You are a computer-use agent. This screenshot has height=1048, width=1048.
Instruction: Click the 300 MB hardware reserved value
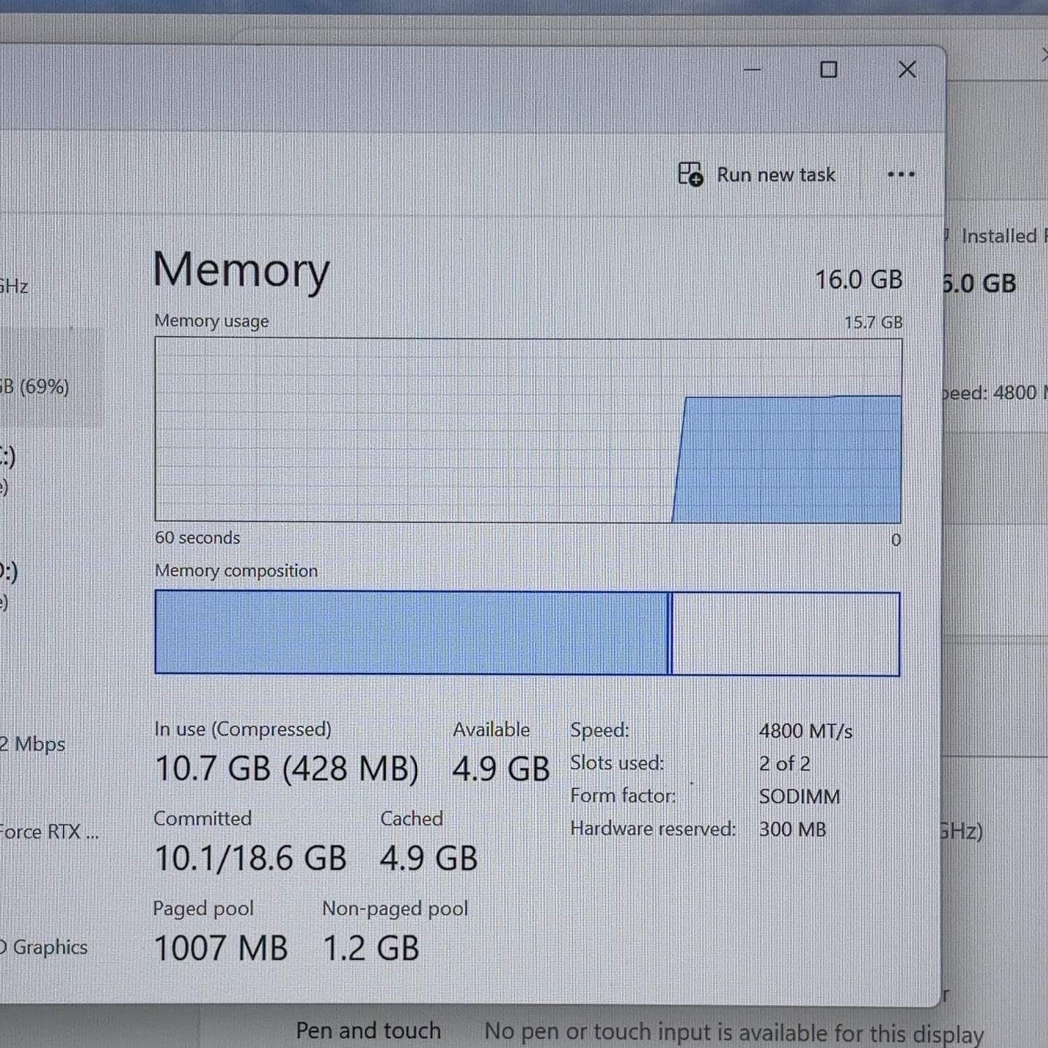click(792, 829)
